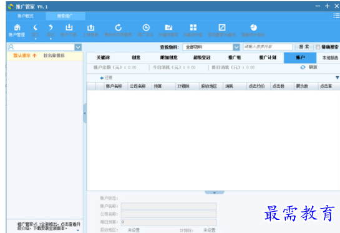Click the 刷新 refresh icon
Image resolution: width=340 pixels, height=233 pixels.
pyautogui.click(x=303, y=67)
